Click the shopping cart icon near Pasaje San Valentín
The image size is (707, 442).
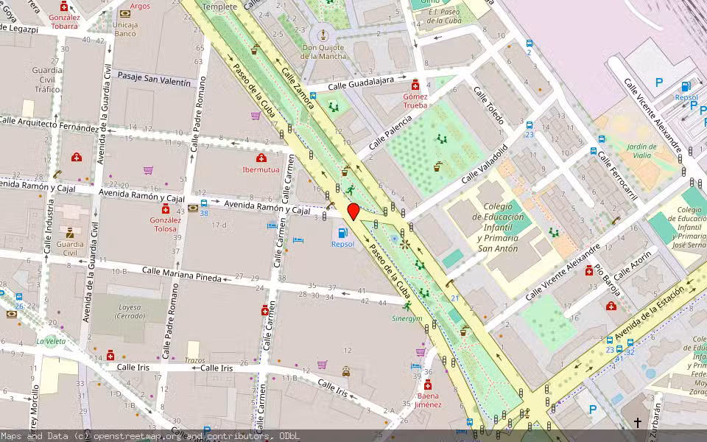pyautogui.click(x=256, y=116)
